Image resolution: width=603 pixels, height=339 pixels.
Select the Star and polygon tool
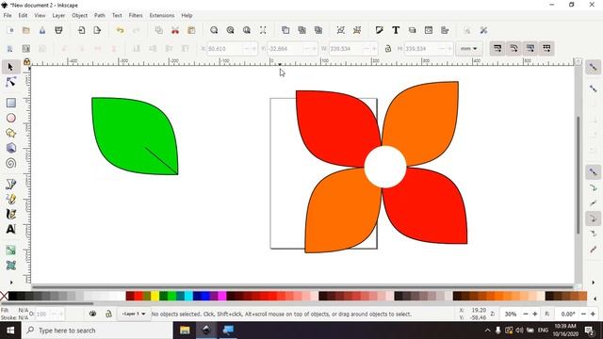[x=10, y=133]
